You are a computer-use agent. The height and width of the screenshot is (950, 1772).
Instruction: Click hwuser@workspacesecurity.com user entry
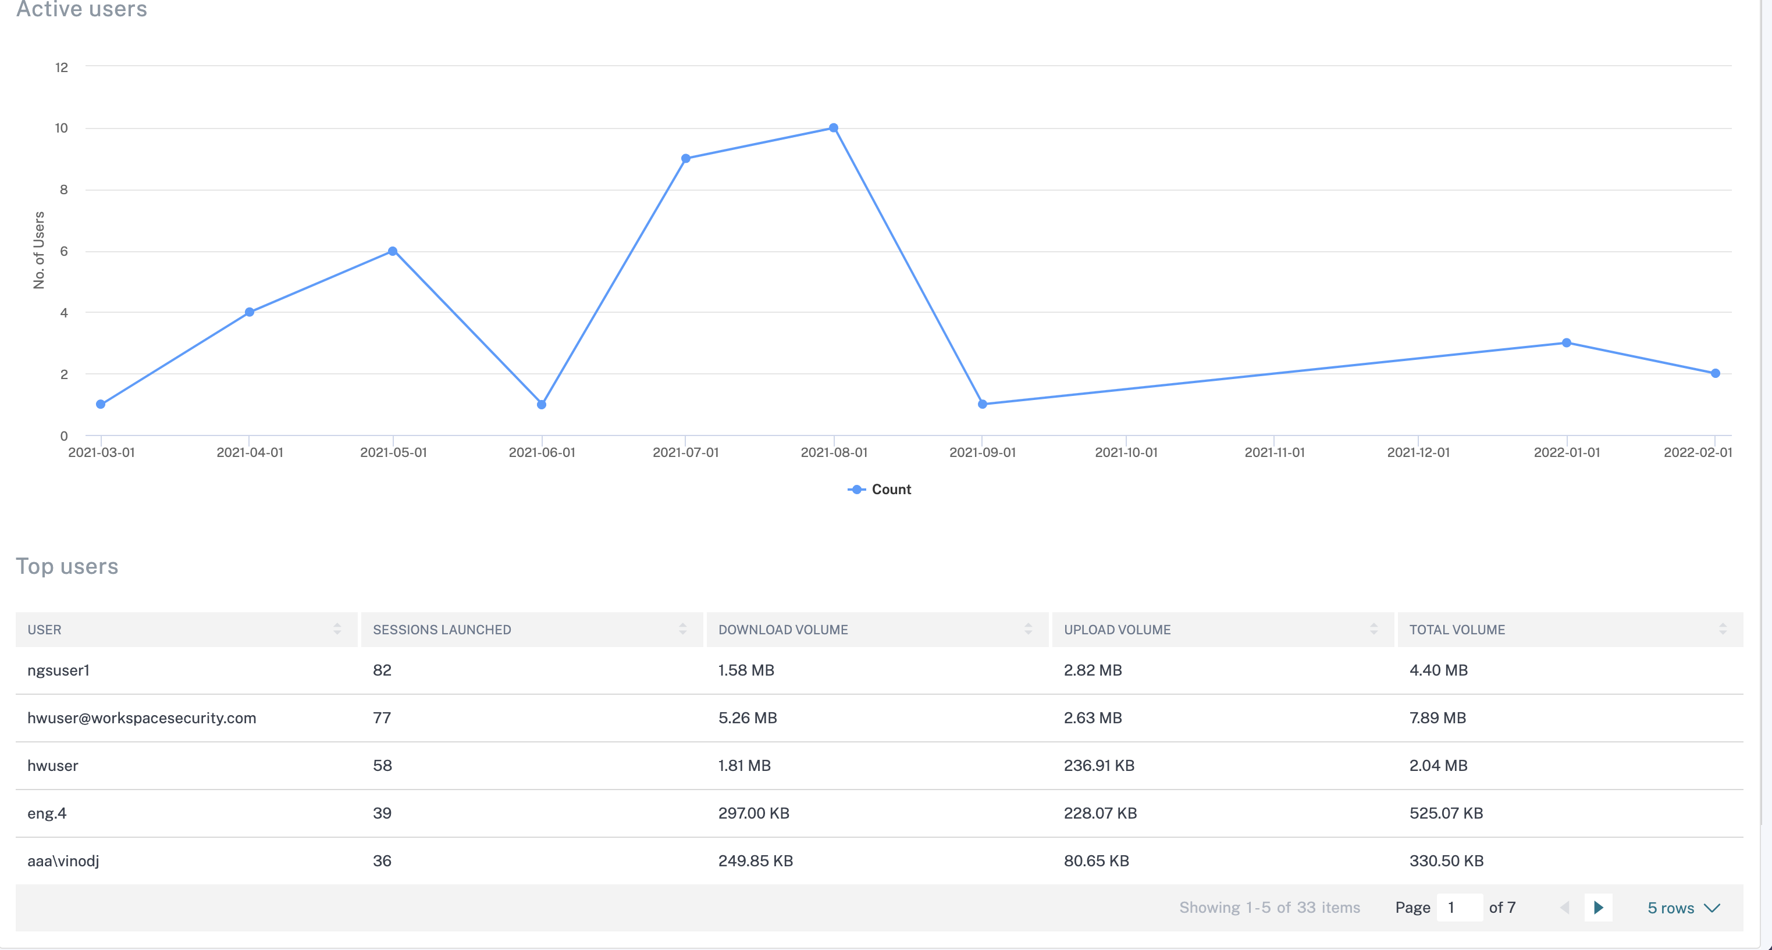(141, 717)
